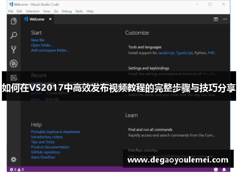Click the Split Editor icon
Screen dimensions: 238x172
pyautogui.click(x=216, y=19)
